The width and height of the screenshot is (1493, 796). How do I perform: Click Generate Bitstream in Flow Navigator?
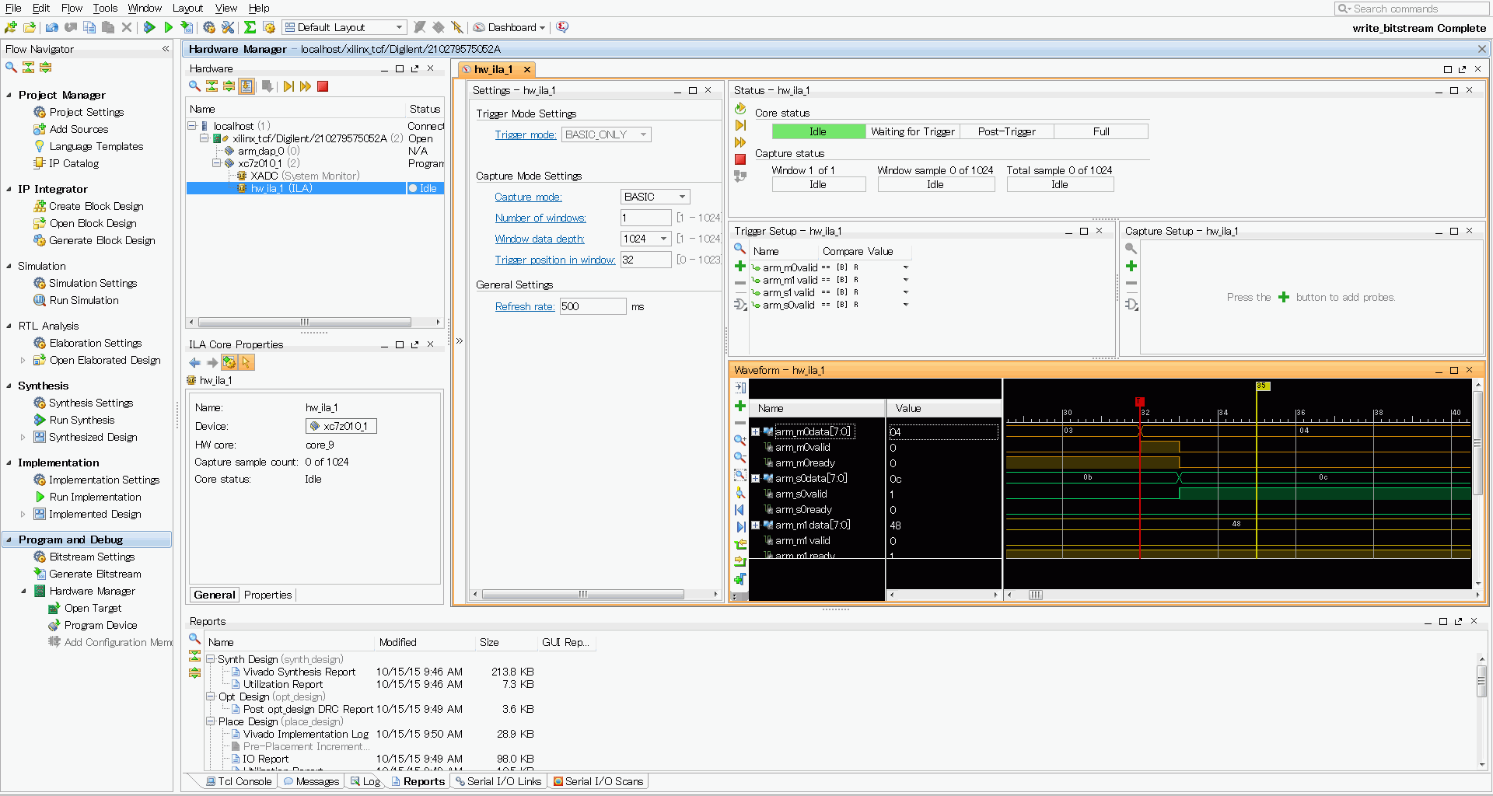click(95, 574)
